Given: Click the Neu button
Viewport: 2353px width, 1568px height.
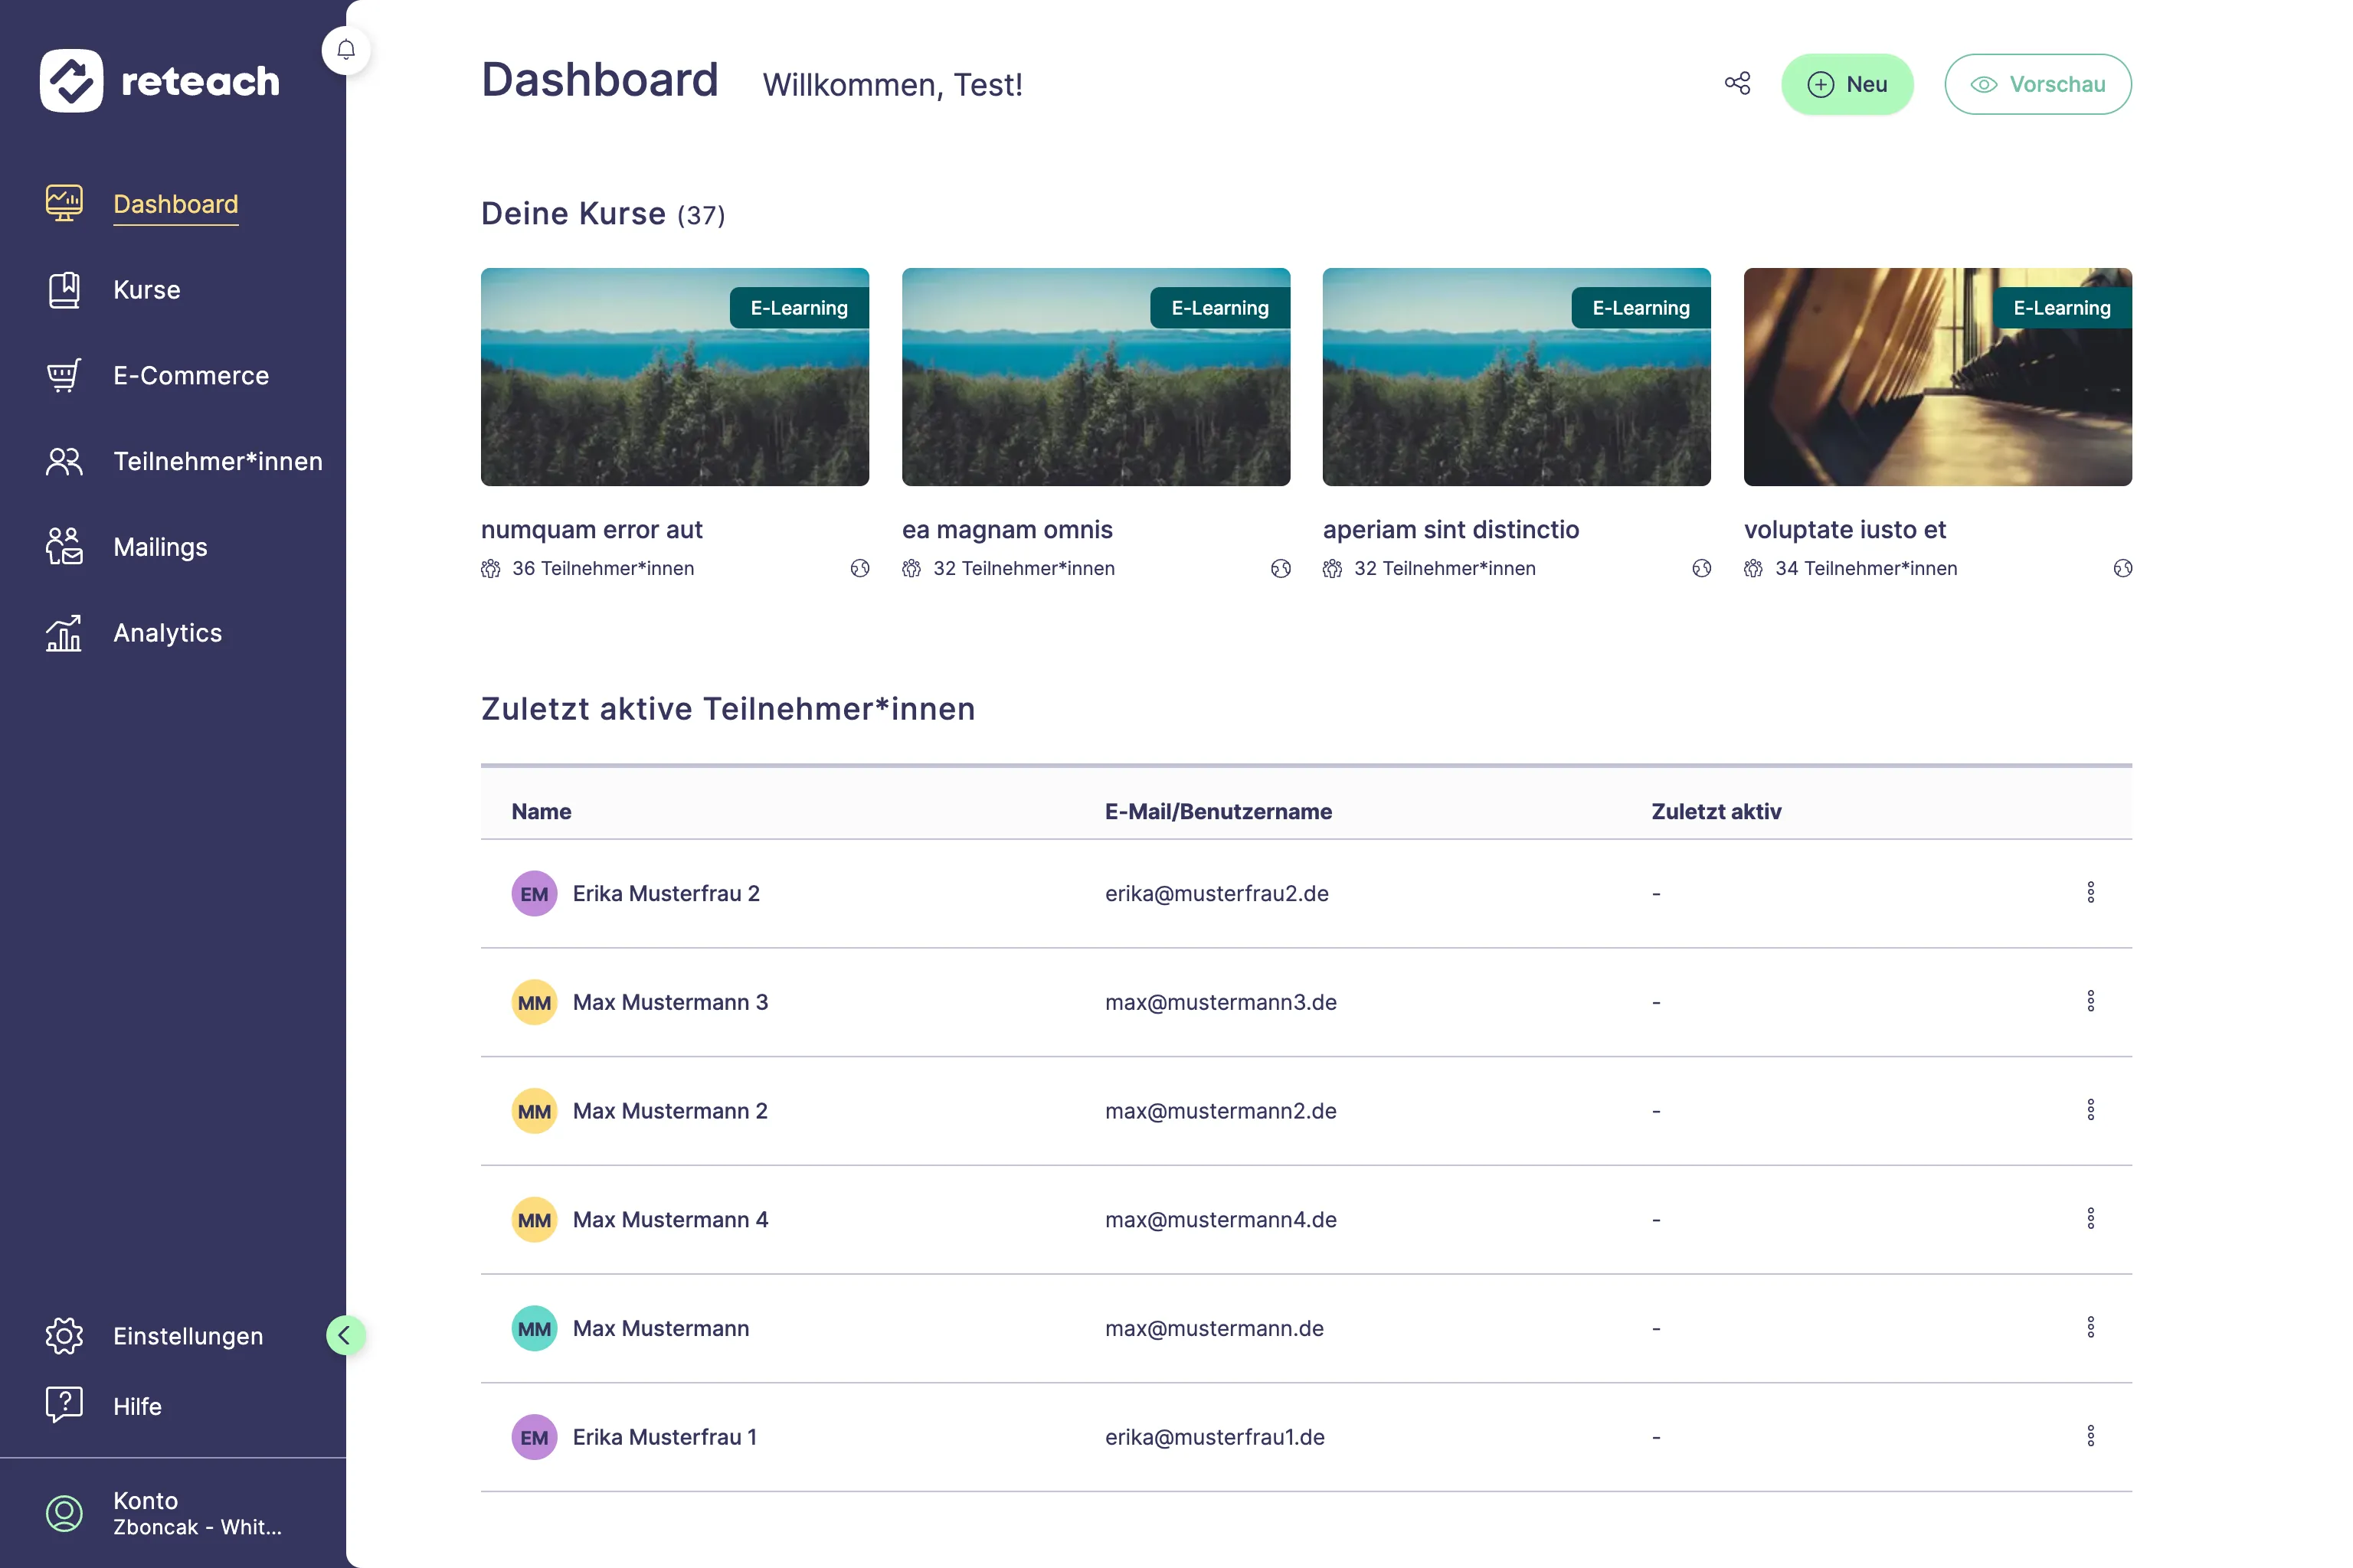Looking at the screenshot, I should tap(1847, 85).
